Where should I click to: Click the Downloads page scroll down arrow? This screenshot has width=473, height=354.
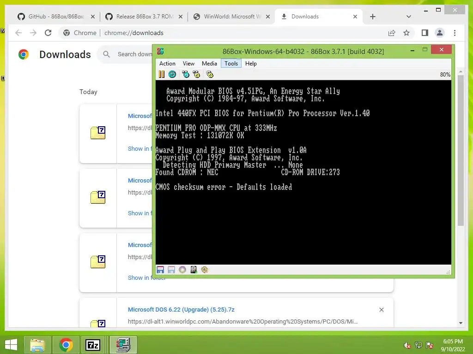(x=461, y=323)
